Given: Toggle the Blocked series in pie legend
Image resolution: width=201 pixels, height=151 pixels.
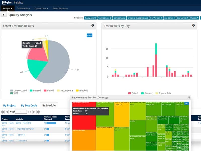Looking at the screenshot, I should coord(82,90).
